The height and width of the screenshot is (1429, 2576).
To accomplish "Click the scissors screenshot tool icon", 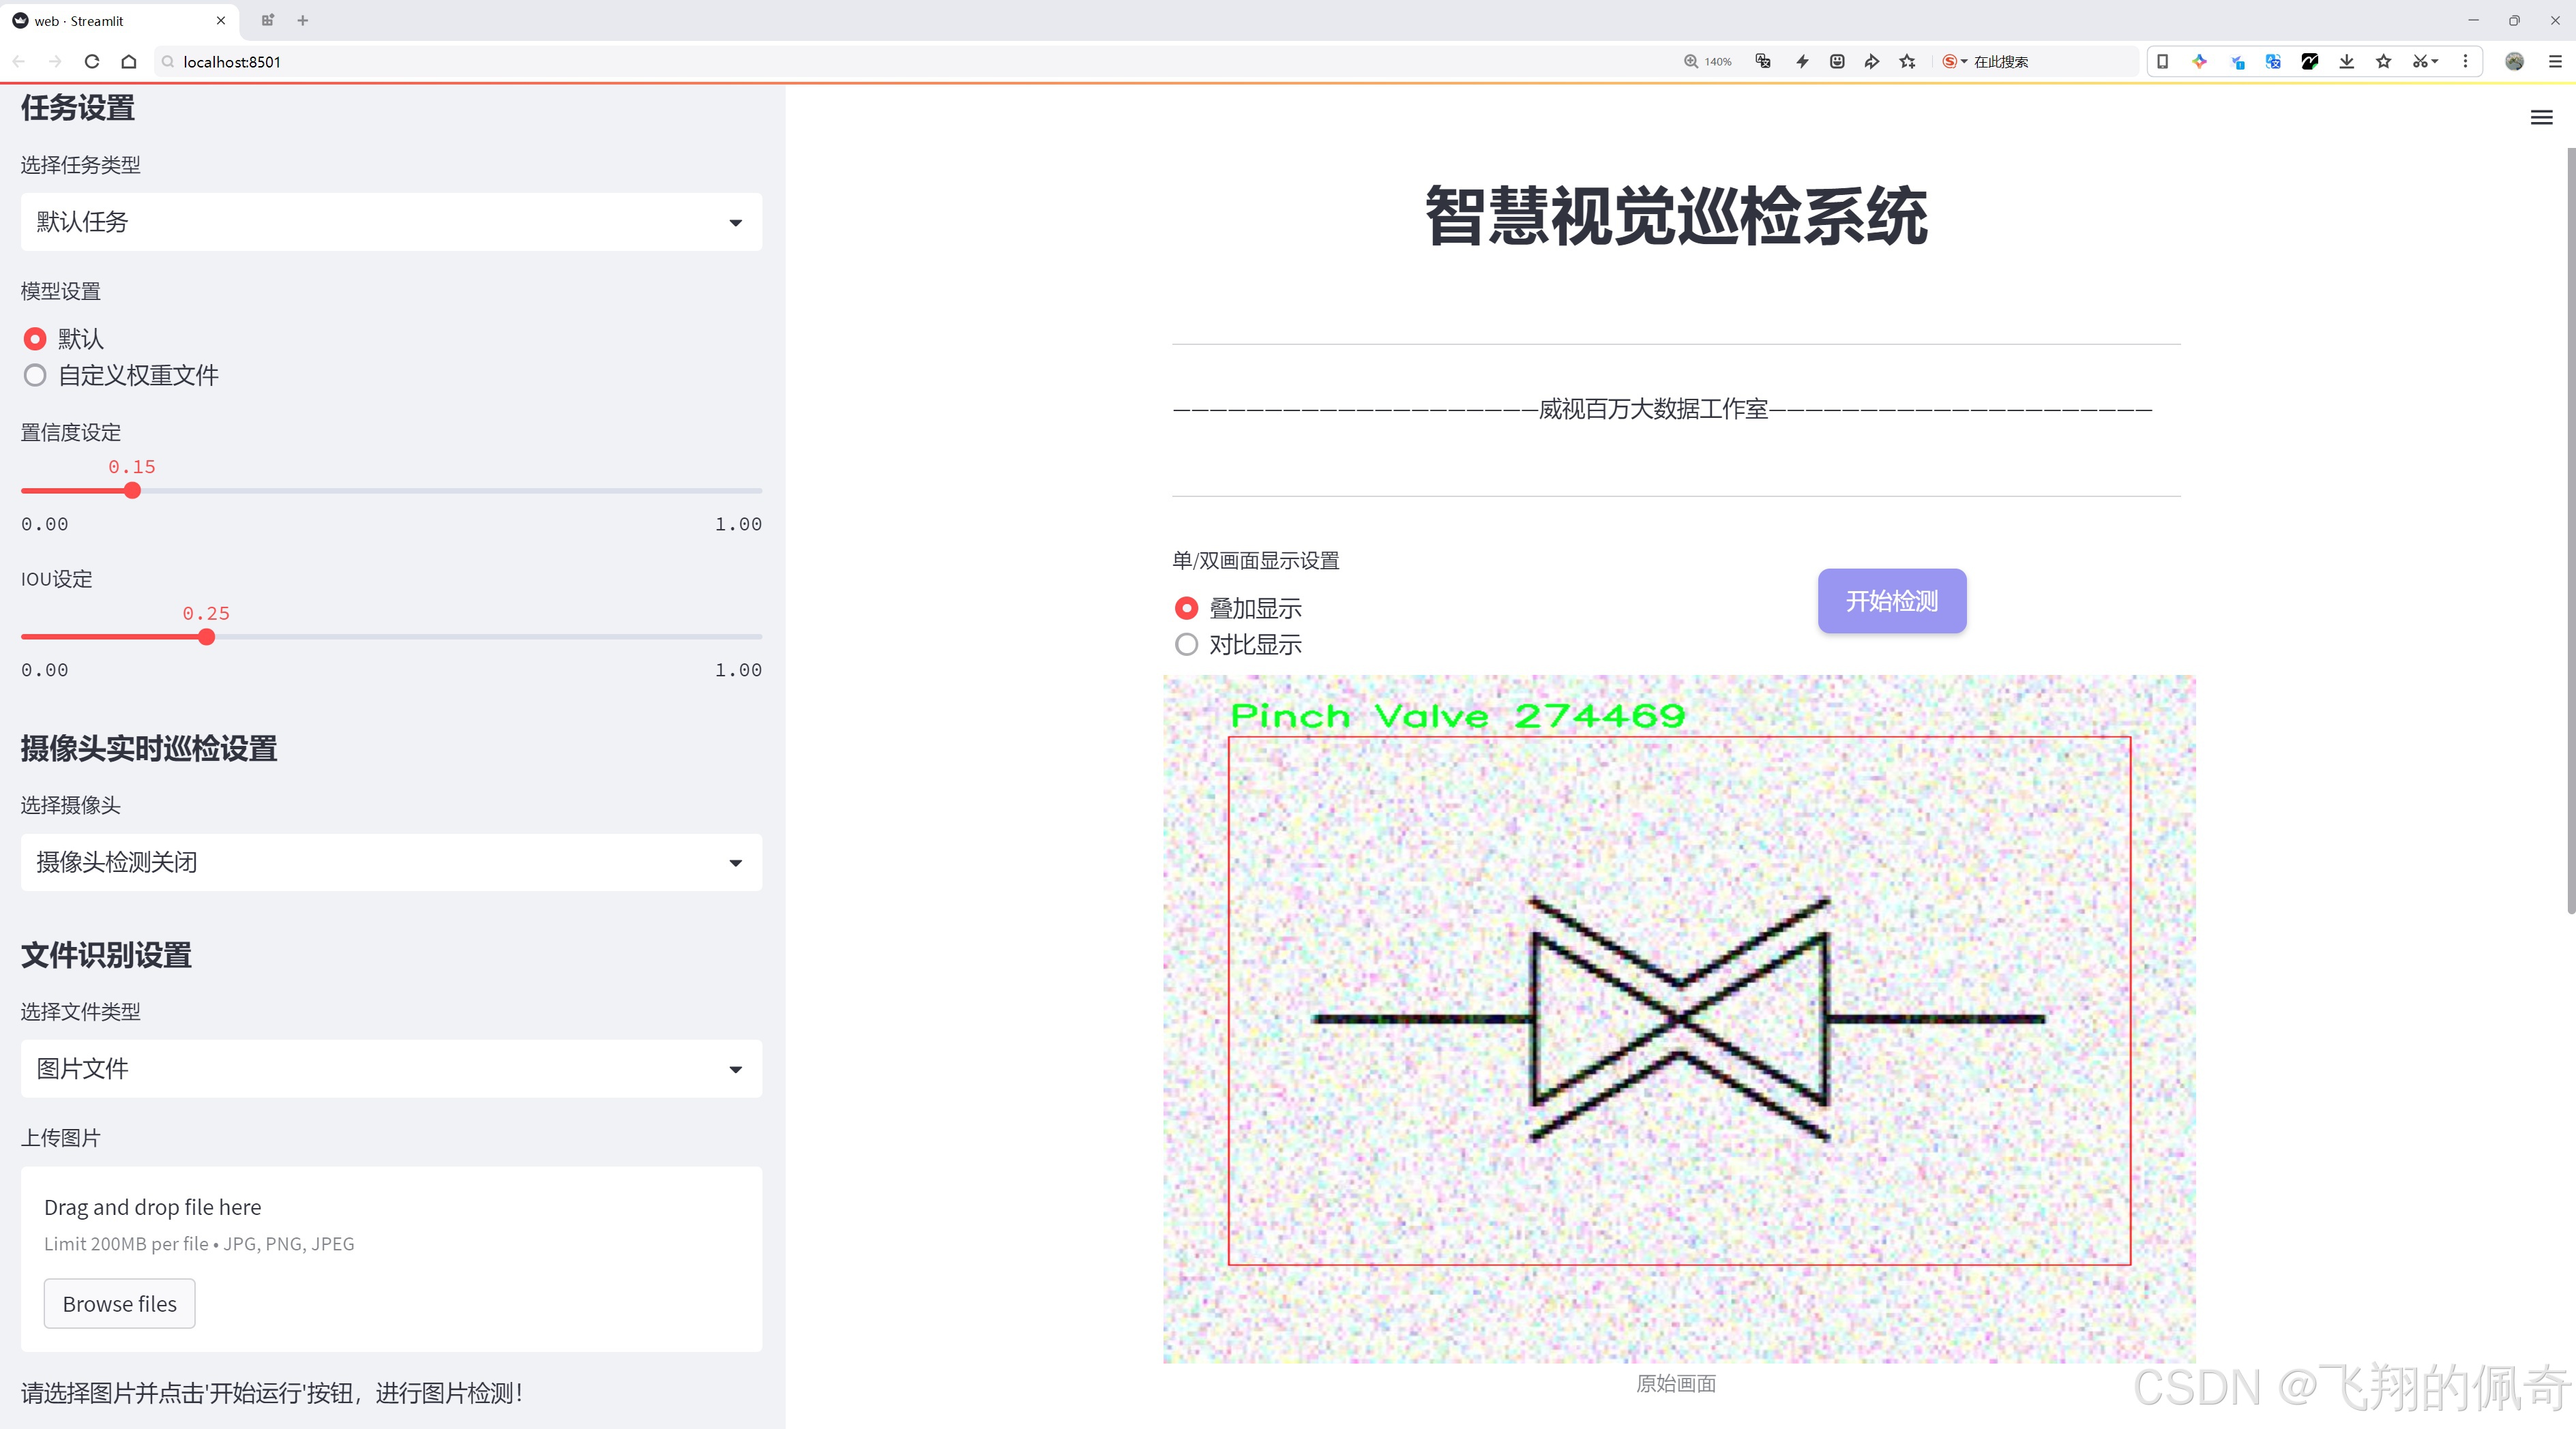I will (2420, 62).
